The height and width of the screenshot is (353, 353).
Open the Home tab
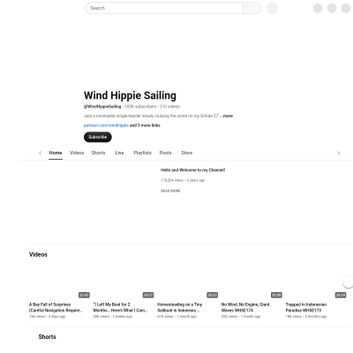click(56, 153)
